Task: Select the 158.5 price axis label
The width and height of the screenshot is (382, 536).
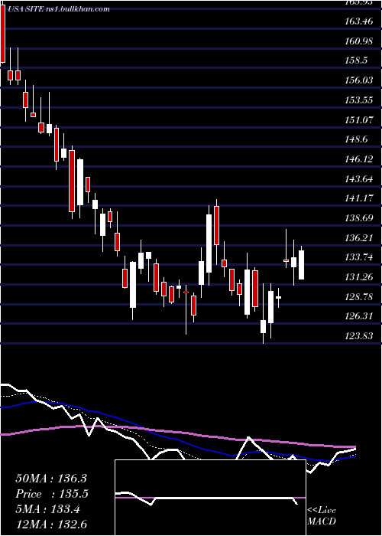Action: 357,60
